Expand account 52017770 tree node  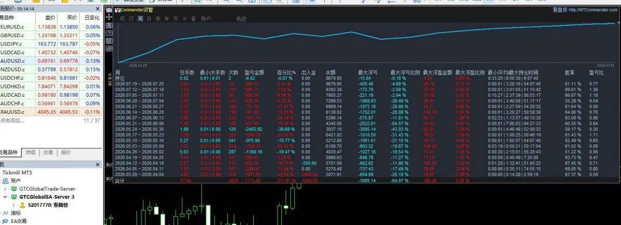point(13,205)
